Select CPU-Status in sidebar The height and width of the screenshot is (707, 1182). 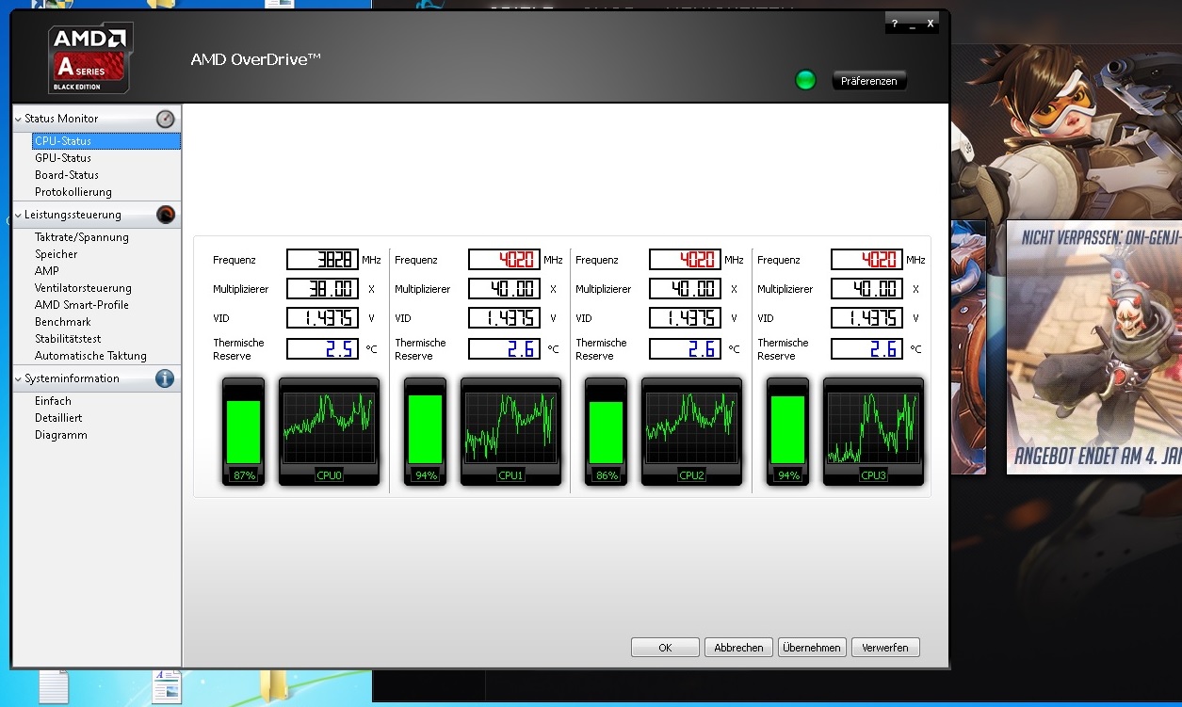106,141
